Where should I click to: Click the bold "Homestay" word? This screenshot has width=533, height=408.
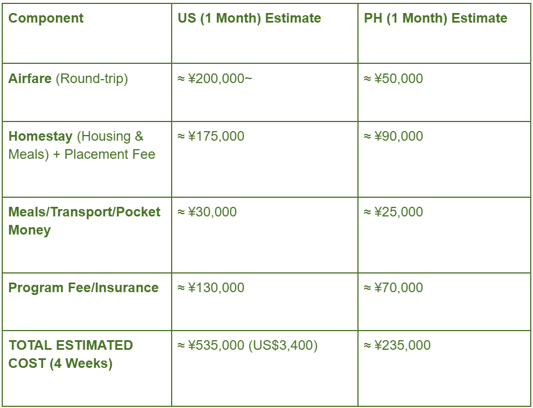41,136
